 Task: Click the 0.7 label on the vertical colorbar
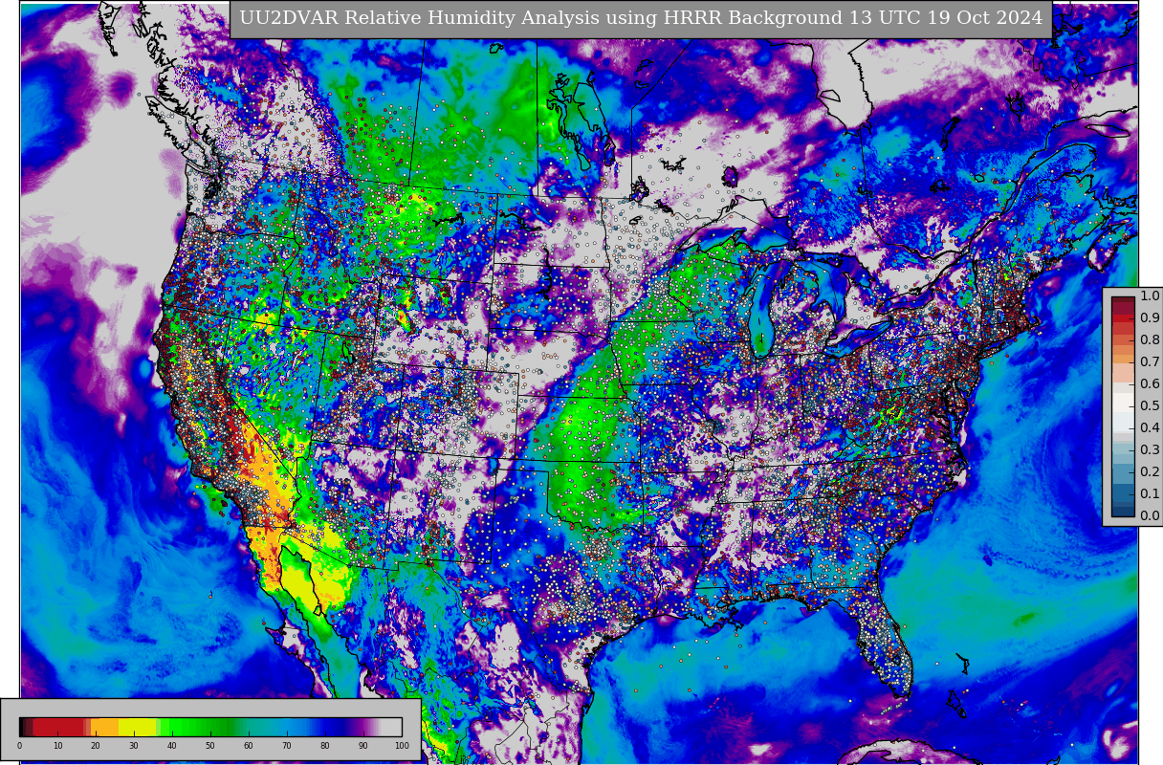1150,362
